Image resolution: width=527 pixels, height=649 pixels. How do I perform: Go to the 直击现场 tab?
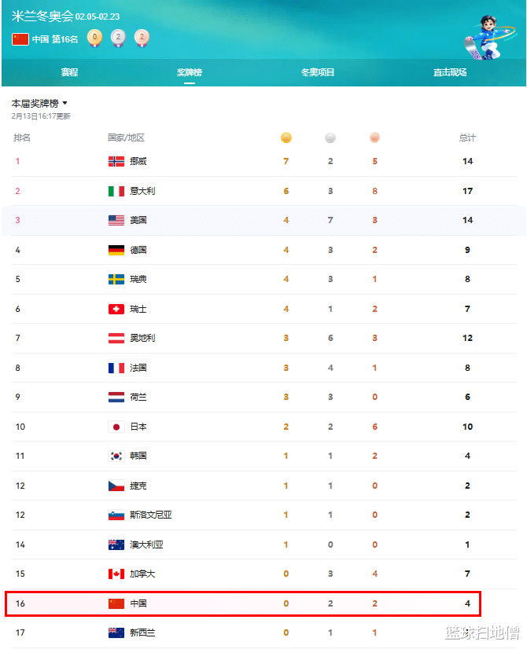click(x=450, y=72)
